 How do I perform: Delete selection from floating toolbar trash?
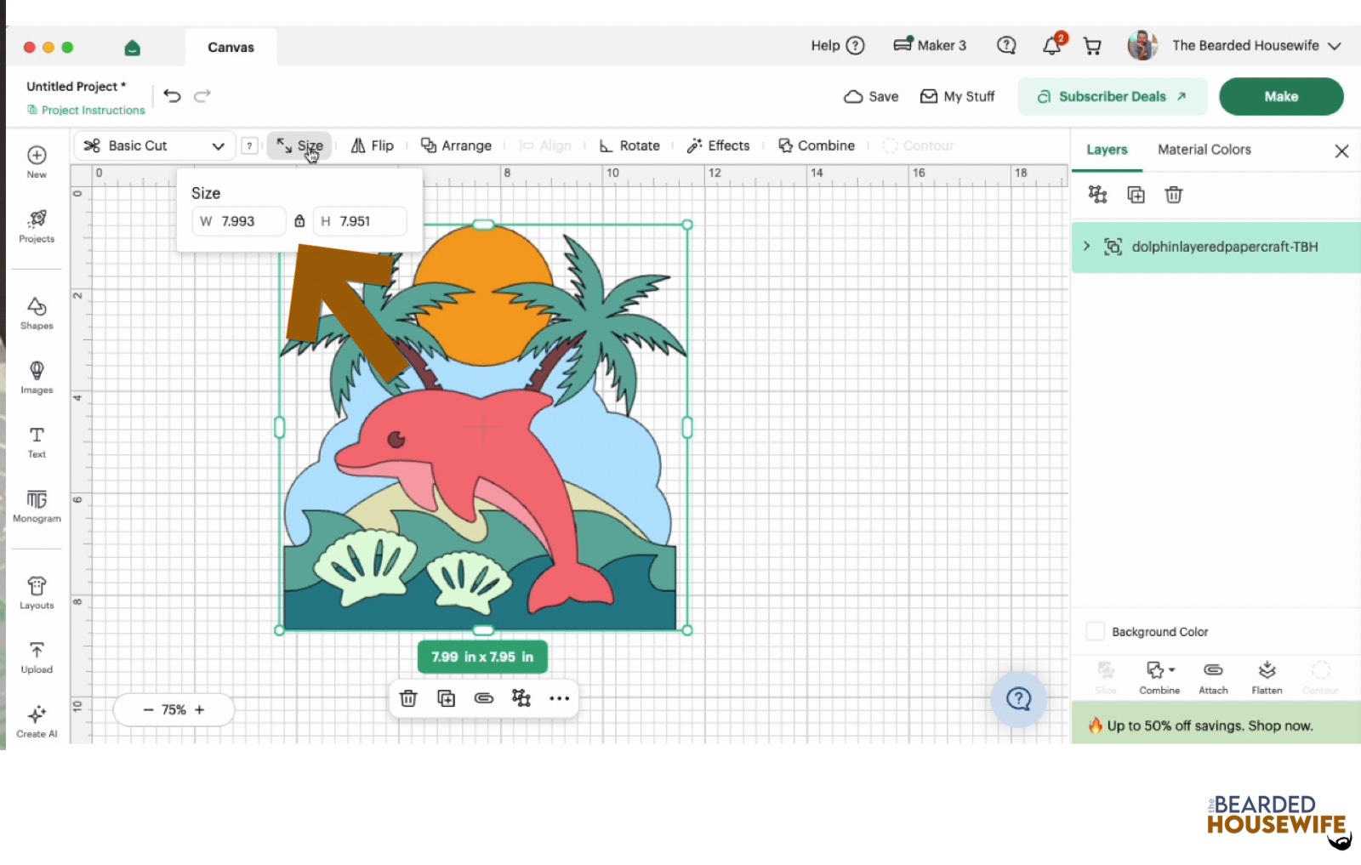coord(408,698)
